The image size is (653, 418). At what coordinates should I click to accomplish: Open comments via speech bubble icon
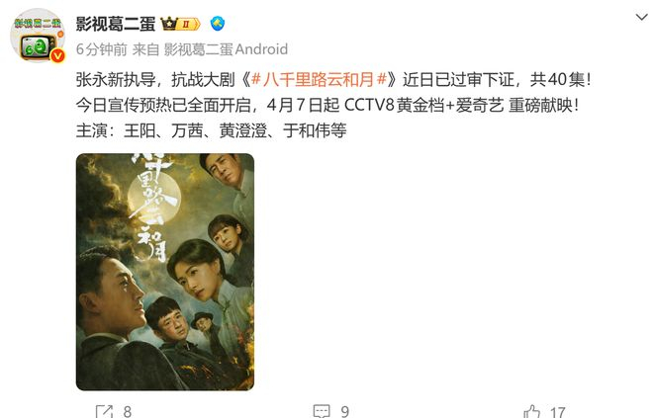pyautogui.click(x=322, y=411)
